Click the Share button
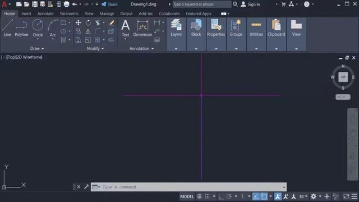Image resolution: width=359 pixels, height=202 pixels. 109,4
